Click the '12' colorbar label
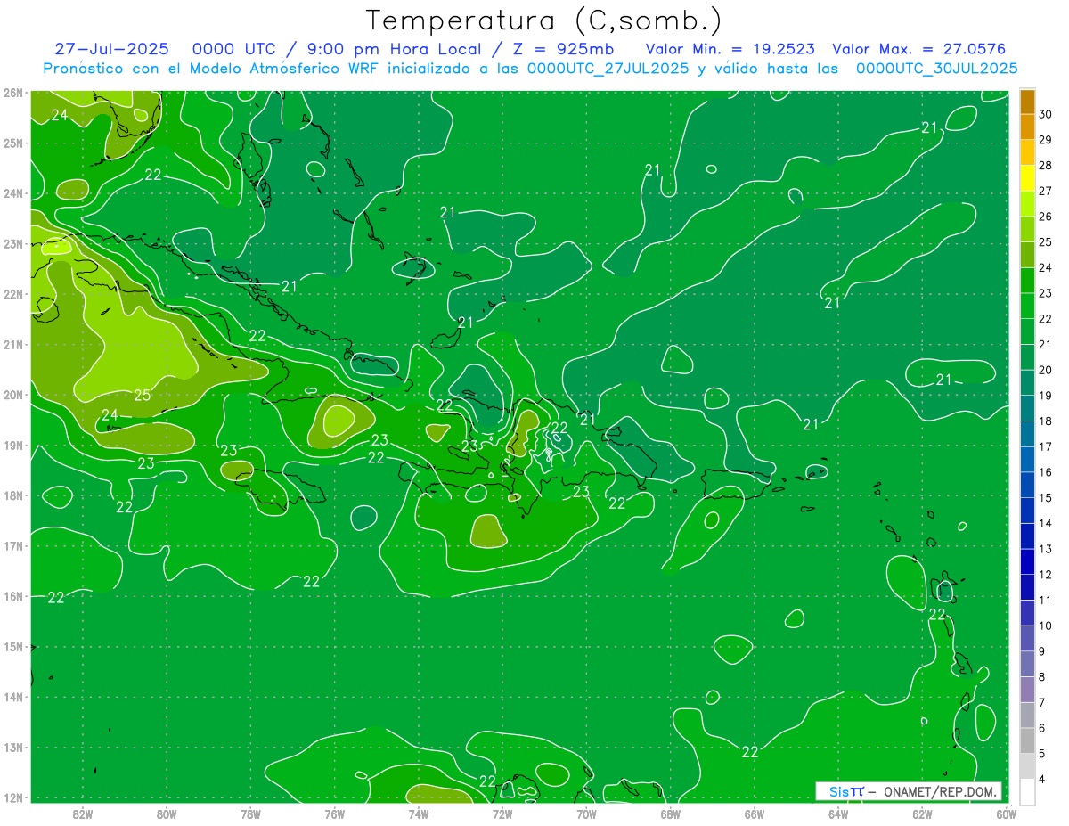This screenshot has width=1069, height=826. (1045, 575)
